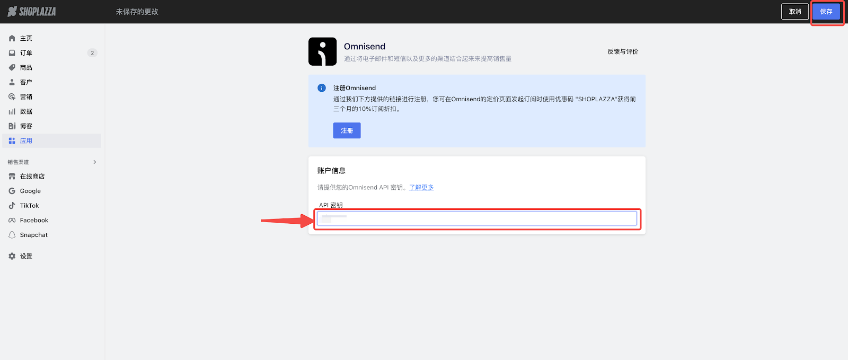Image resolution: width=848 pixels, height=360 pixels.
Task: Go to 订单 in the sidebar
Action: (x=52, y=53)
